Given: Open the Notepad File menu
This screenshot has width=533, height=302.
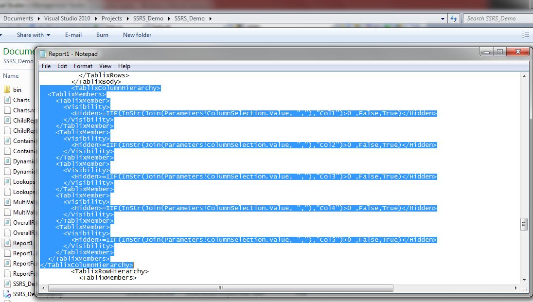Looking at the screenshot, I should [x=46, y=66].
